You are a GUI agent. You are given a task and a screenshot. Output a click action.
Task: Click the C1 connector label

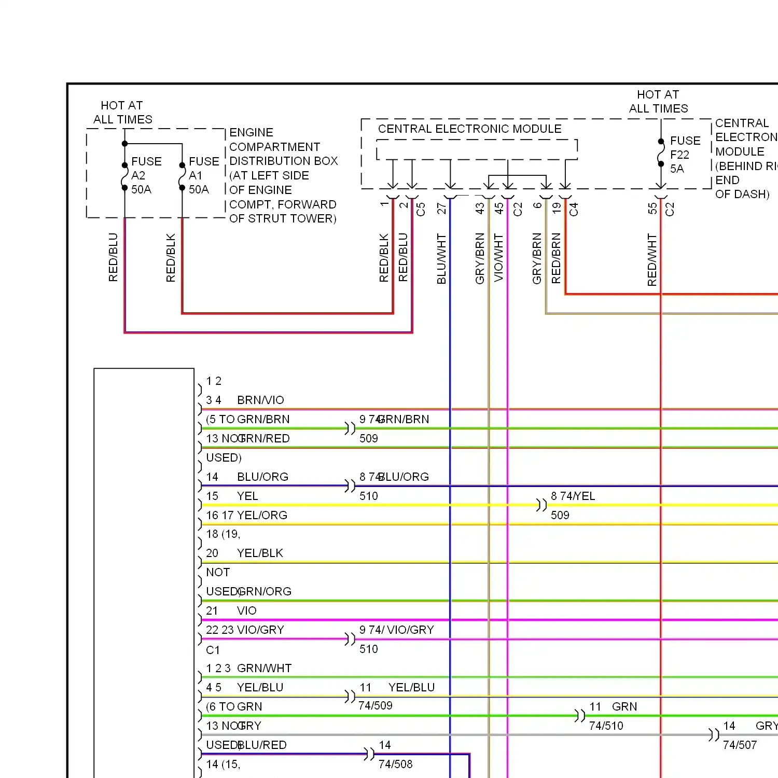[213, 650]
